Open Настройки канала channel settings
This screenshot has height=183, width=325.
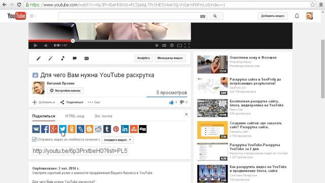[65, 90]
